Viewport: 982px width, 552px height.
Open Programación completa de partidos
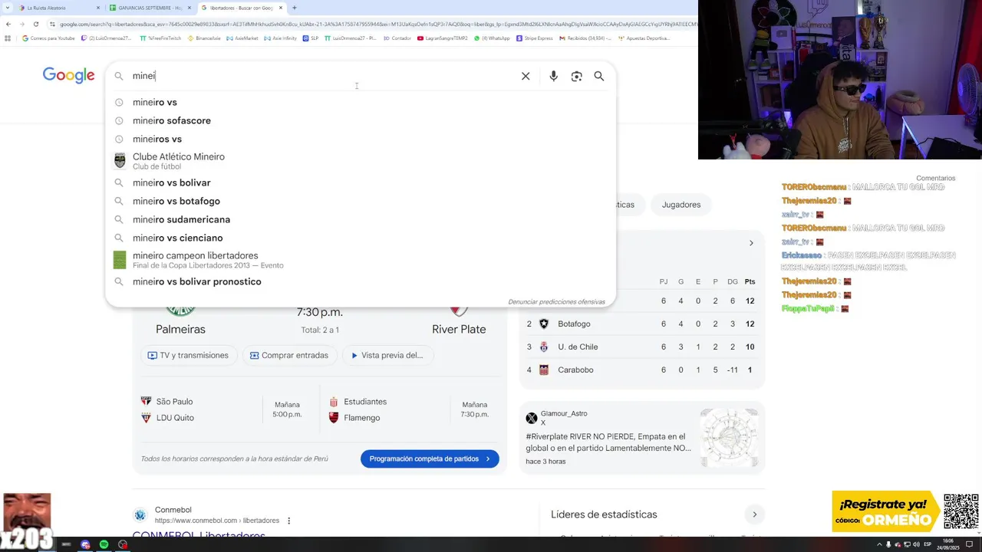click(430, 458)
